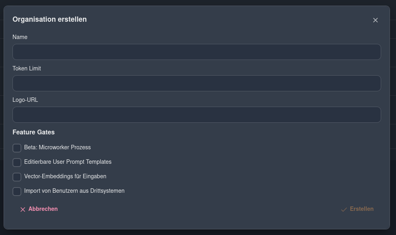Click the 'Beta: Microworker Prozess' label text

point(57,147)
